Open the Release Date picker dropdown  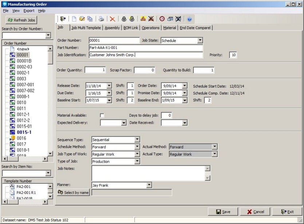109,86
